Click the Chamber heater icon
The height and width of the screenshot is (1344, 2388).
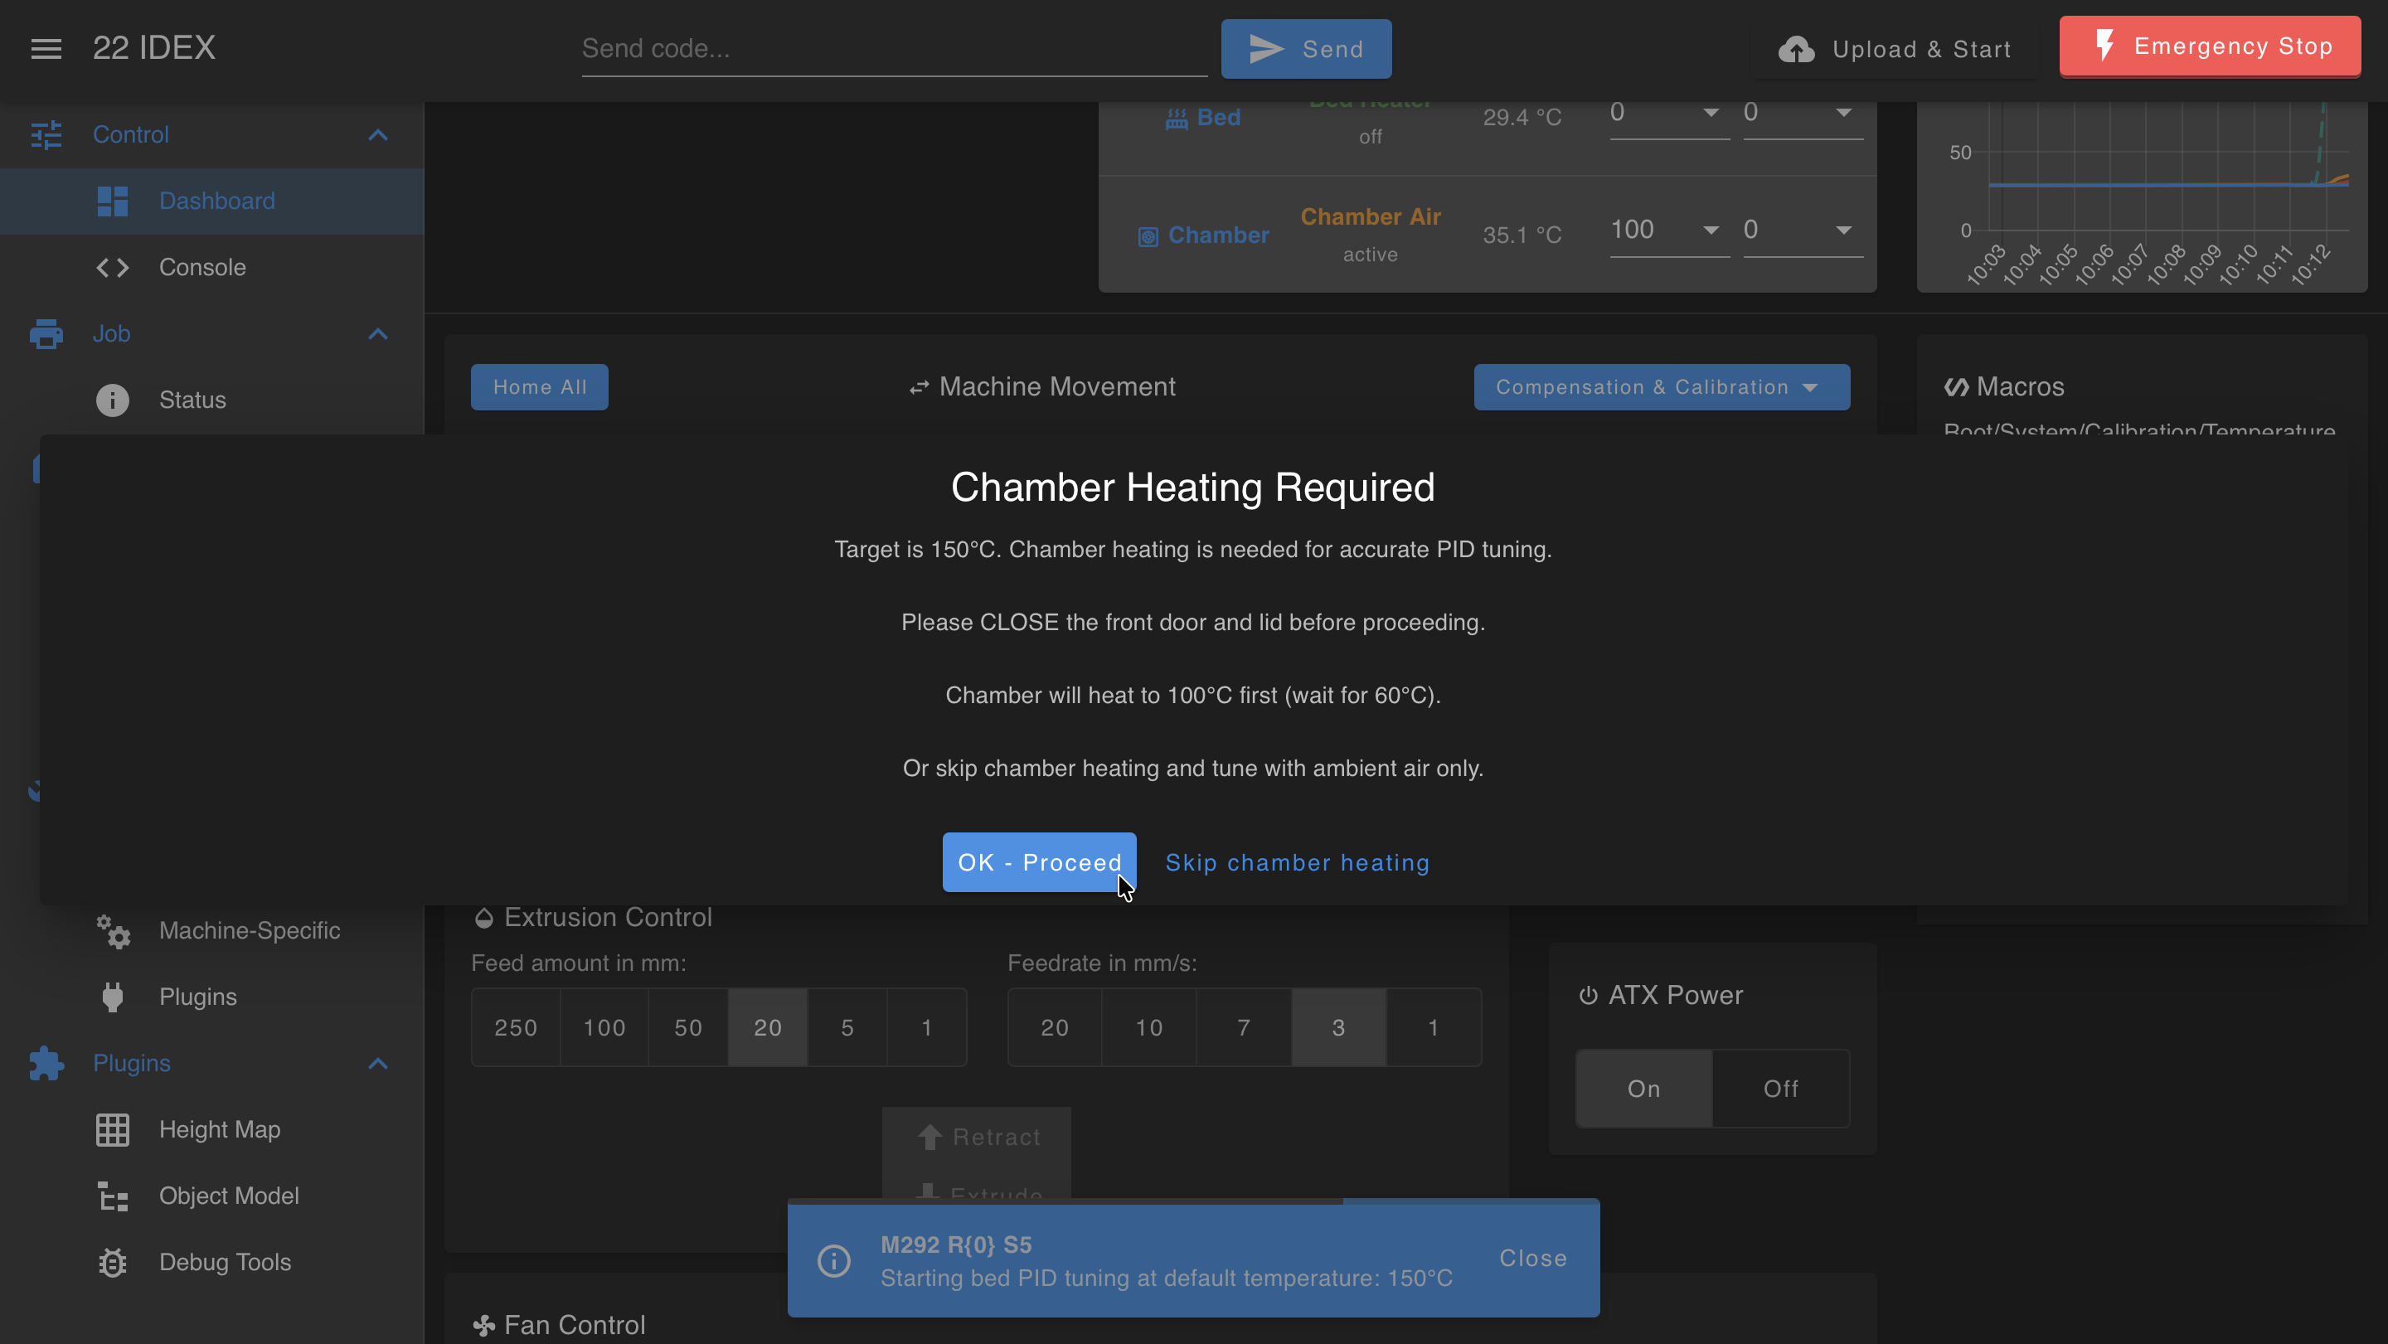click(1148, 236)
